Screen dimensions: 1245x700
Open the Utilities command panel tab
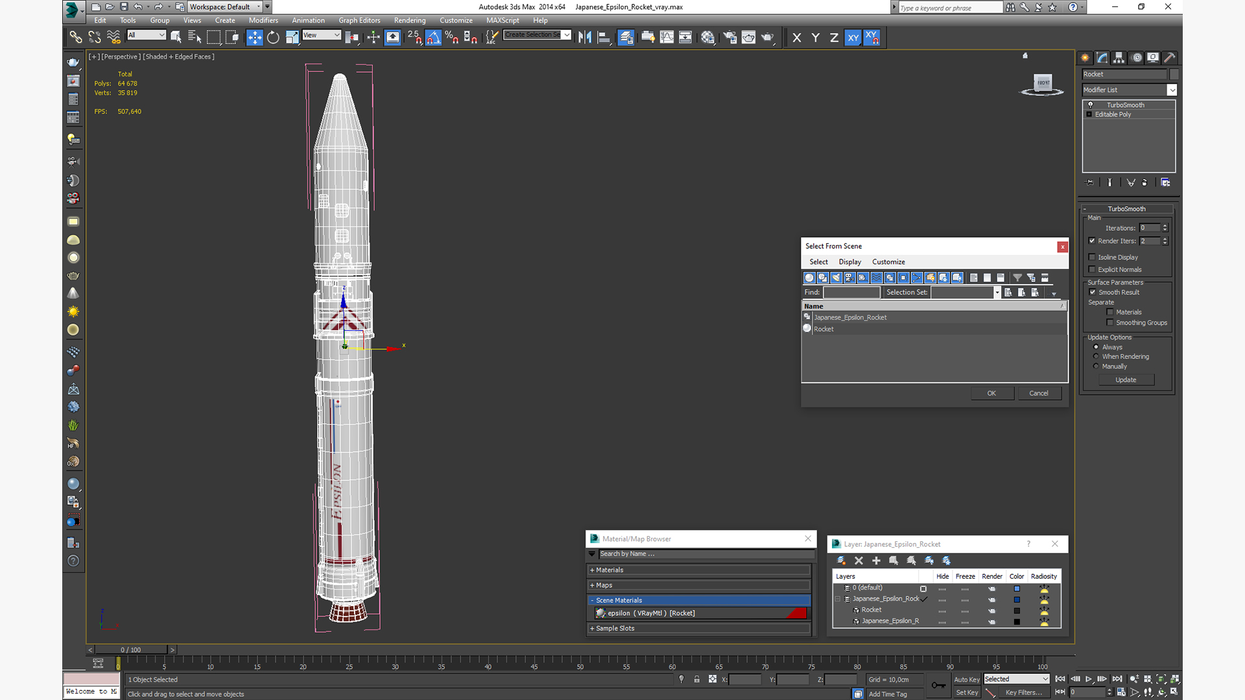(1170, 58)
